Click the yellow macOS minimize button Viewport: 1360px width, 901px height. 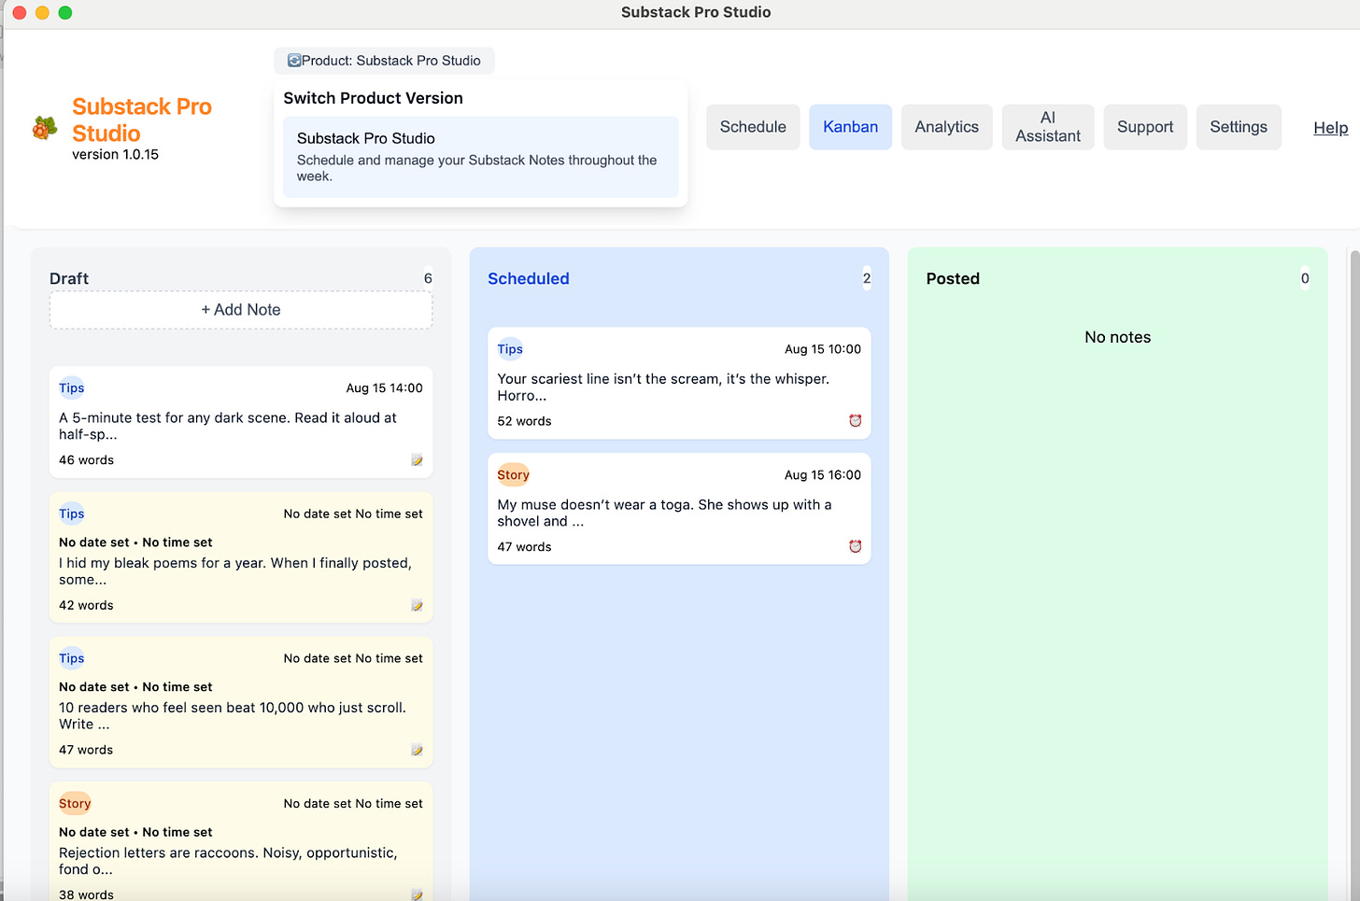pyautogui.click(x=42, y=12)
